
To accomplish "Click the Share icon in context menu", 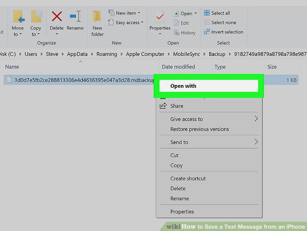I will point(163,106).
